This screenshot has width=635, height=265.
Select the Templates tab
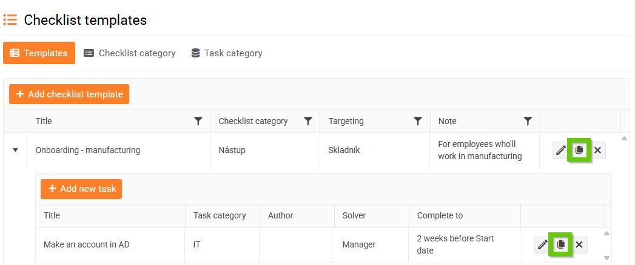pos(39,53)
